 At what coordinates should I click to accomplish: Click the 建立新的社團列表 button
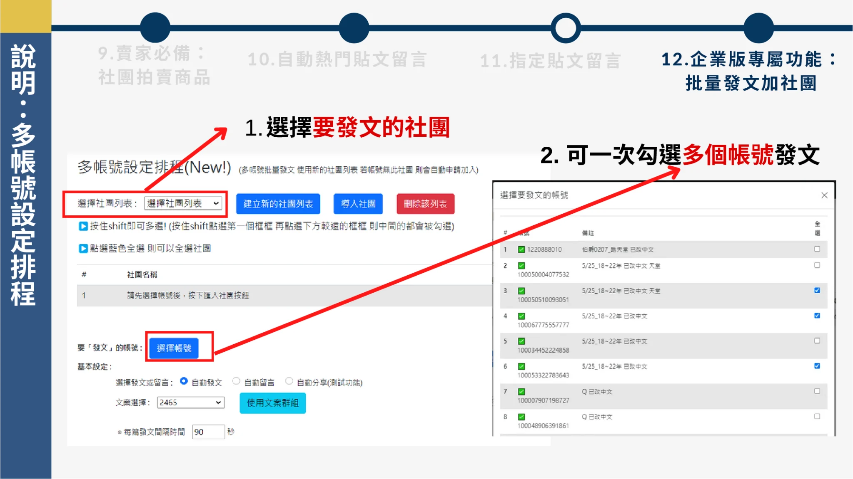[278, 204]
